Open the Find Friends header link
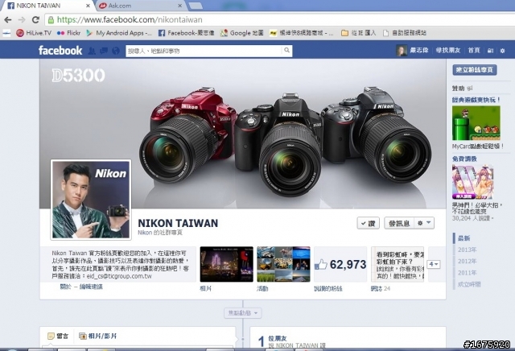 tap(448, 50)
